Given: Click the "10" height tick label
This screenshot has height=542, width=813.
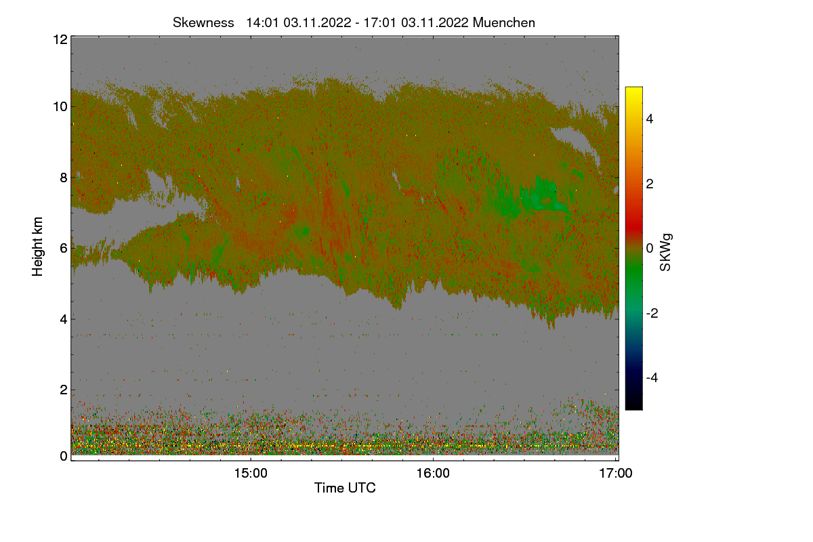Looking at the screenshot, I should coord(59,106).
